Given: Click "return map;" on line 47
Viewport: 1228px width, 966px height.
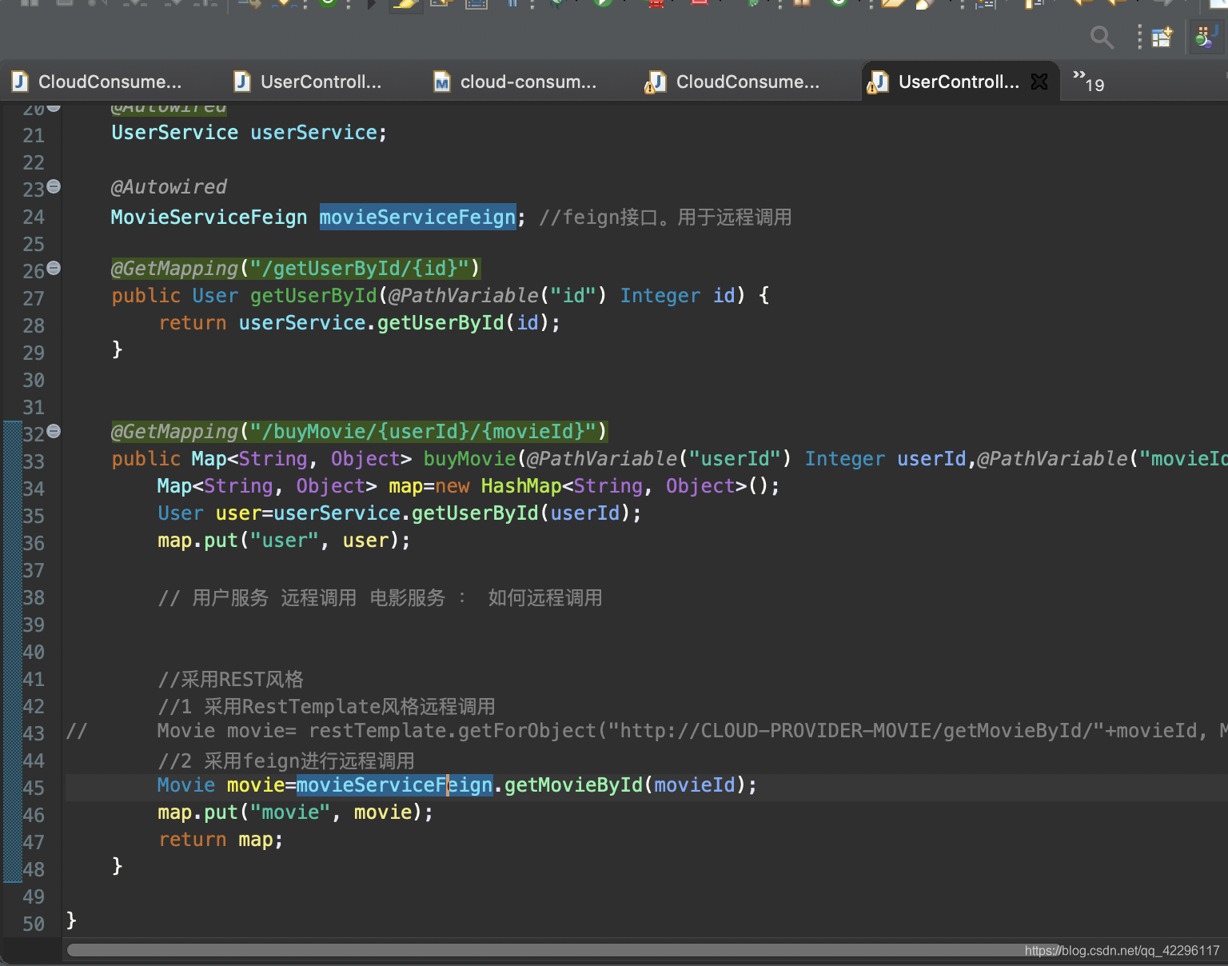Looking at the screenshot, I should (x=221, y=839).
